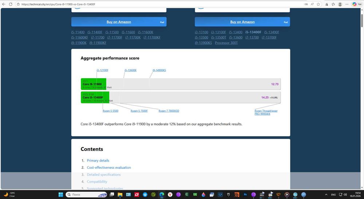Open the i5-13490F link
This screenshot has width=364, height=199.
[272, 32]
